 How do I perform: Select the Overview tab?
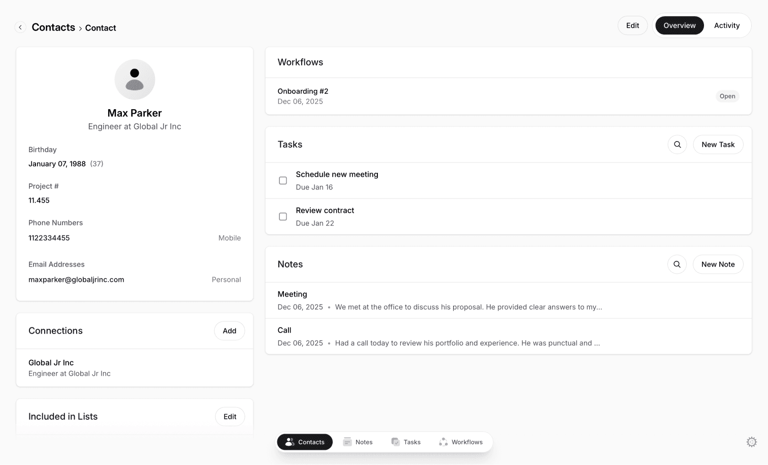(x=679, y=25)
